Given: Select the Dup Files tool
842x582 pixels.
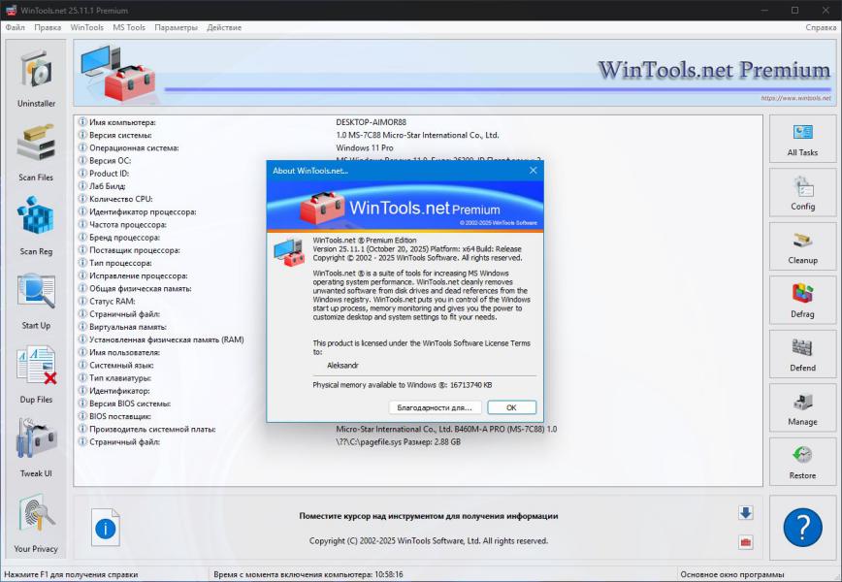Looking at the screenshot, I should click(x=37, y=373).
